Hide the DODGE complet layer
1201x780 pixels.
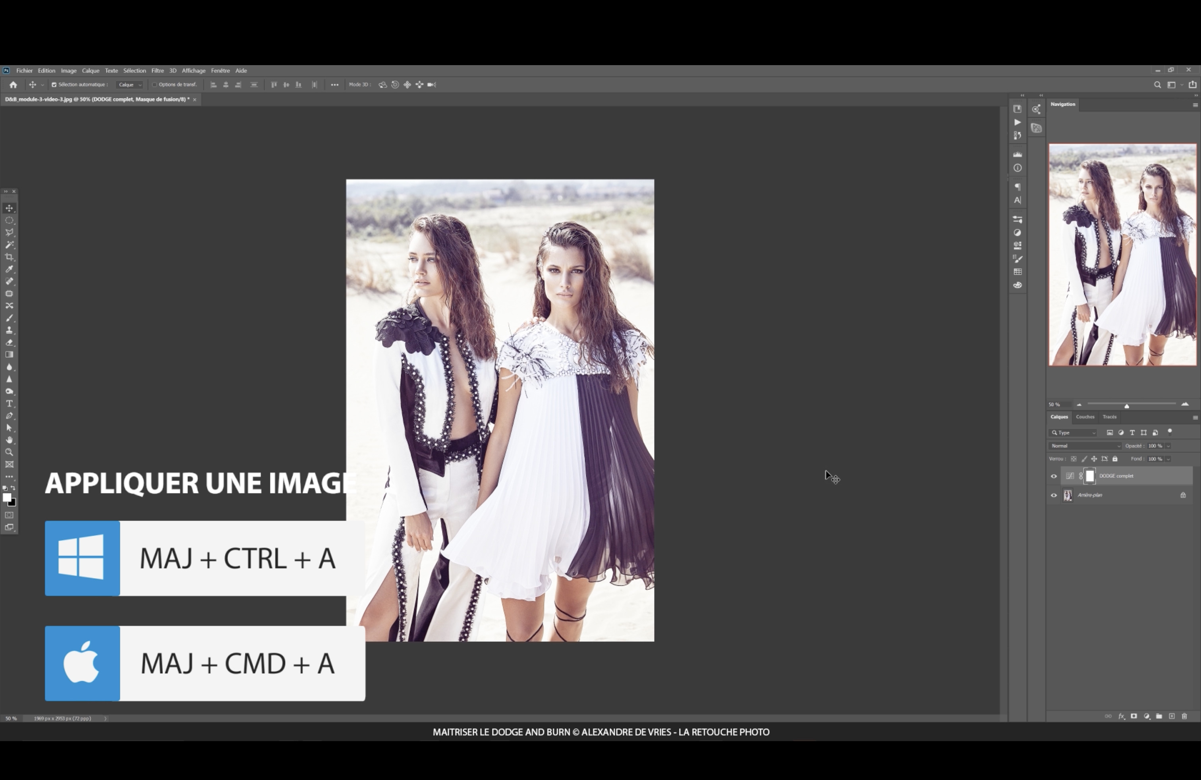1054,476
